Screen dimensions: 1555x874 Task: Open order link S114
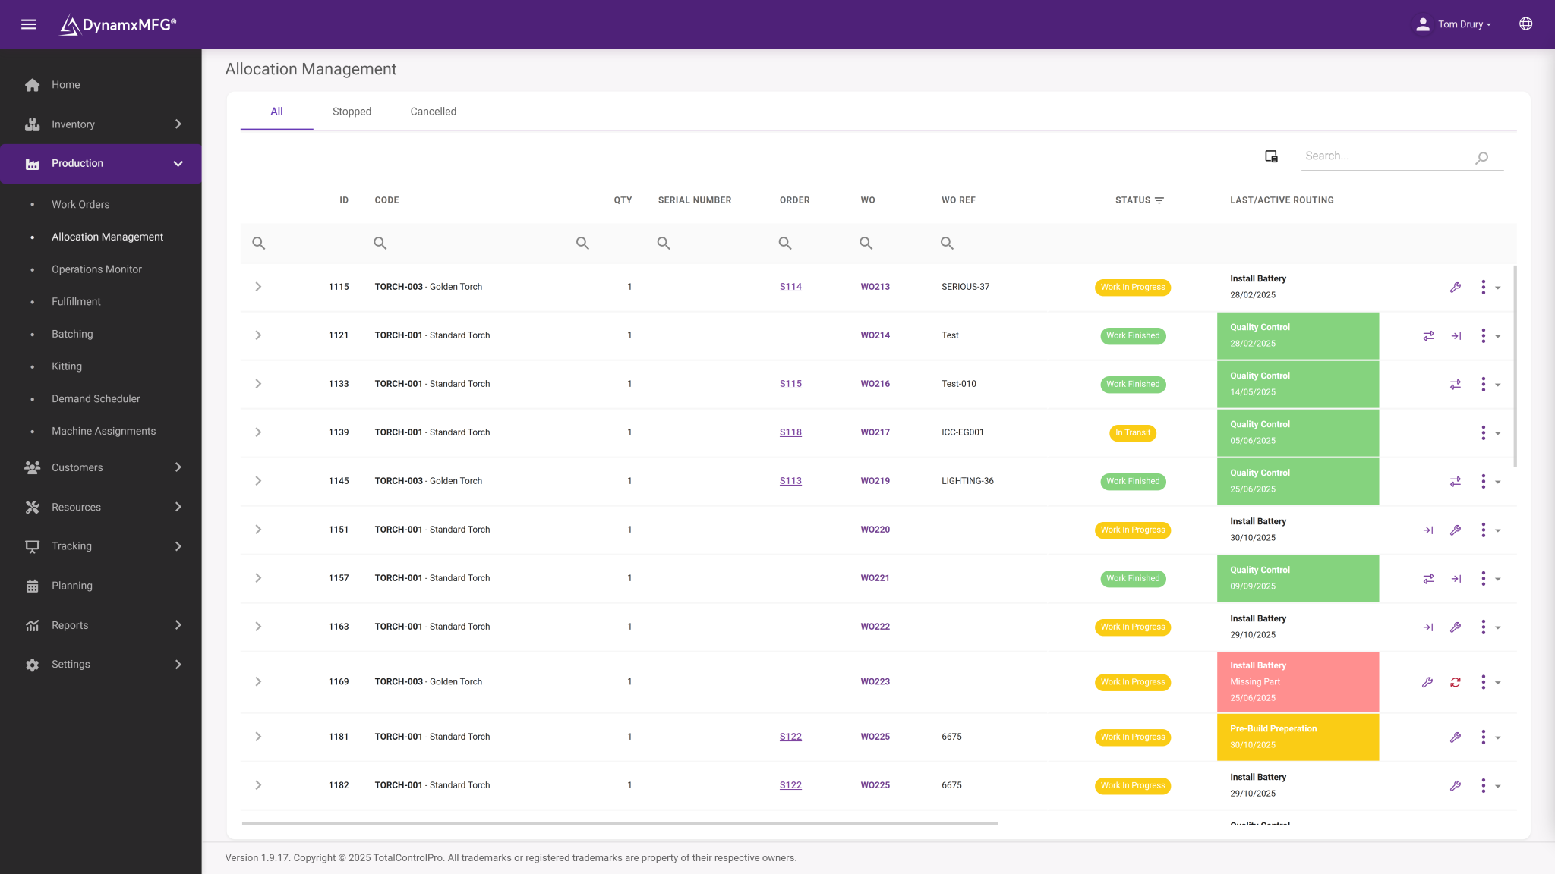click(790, 287)
